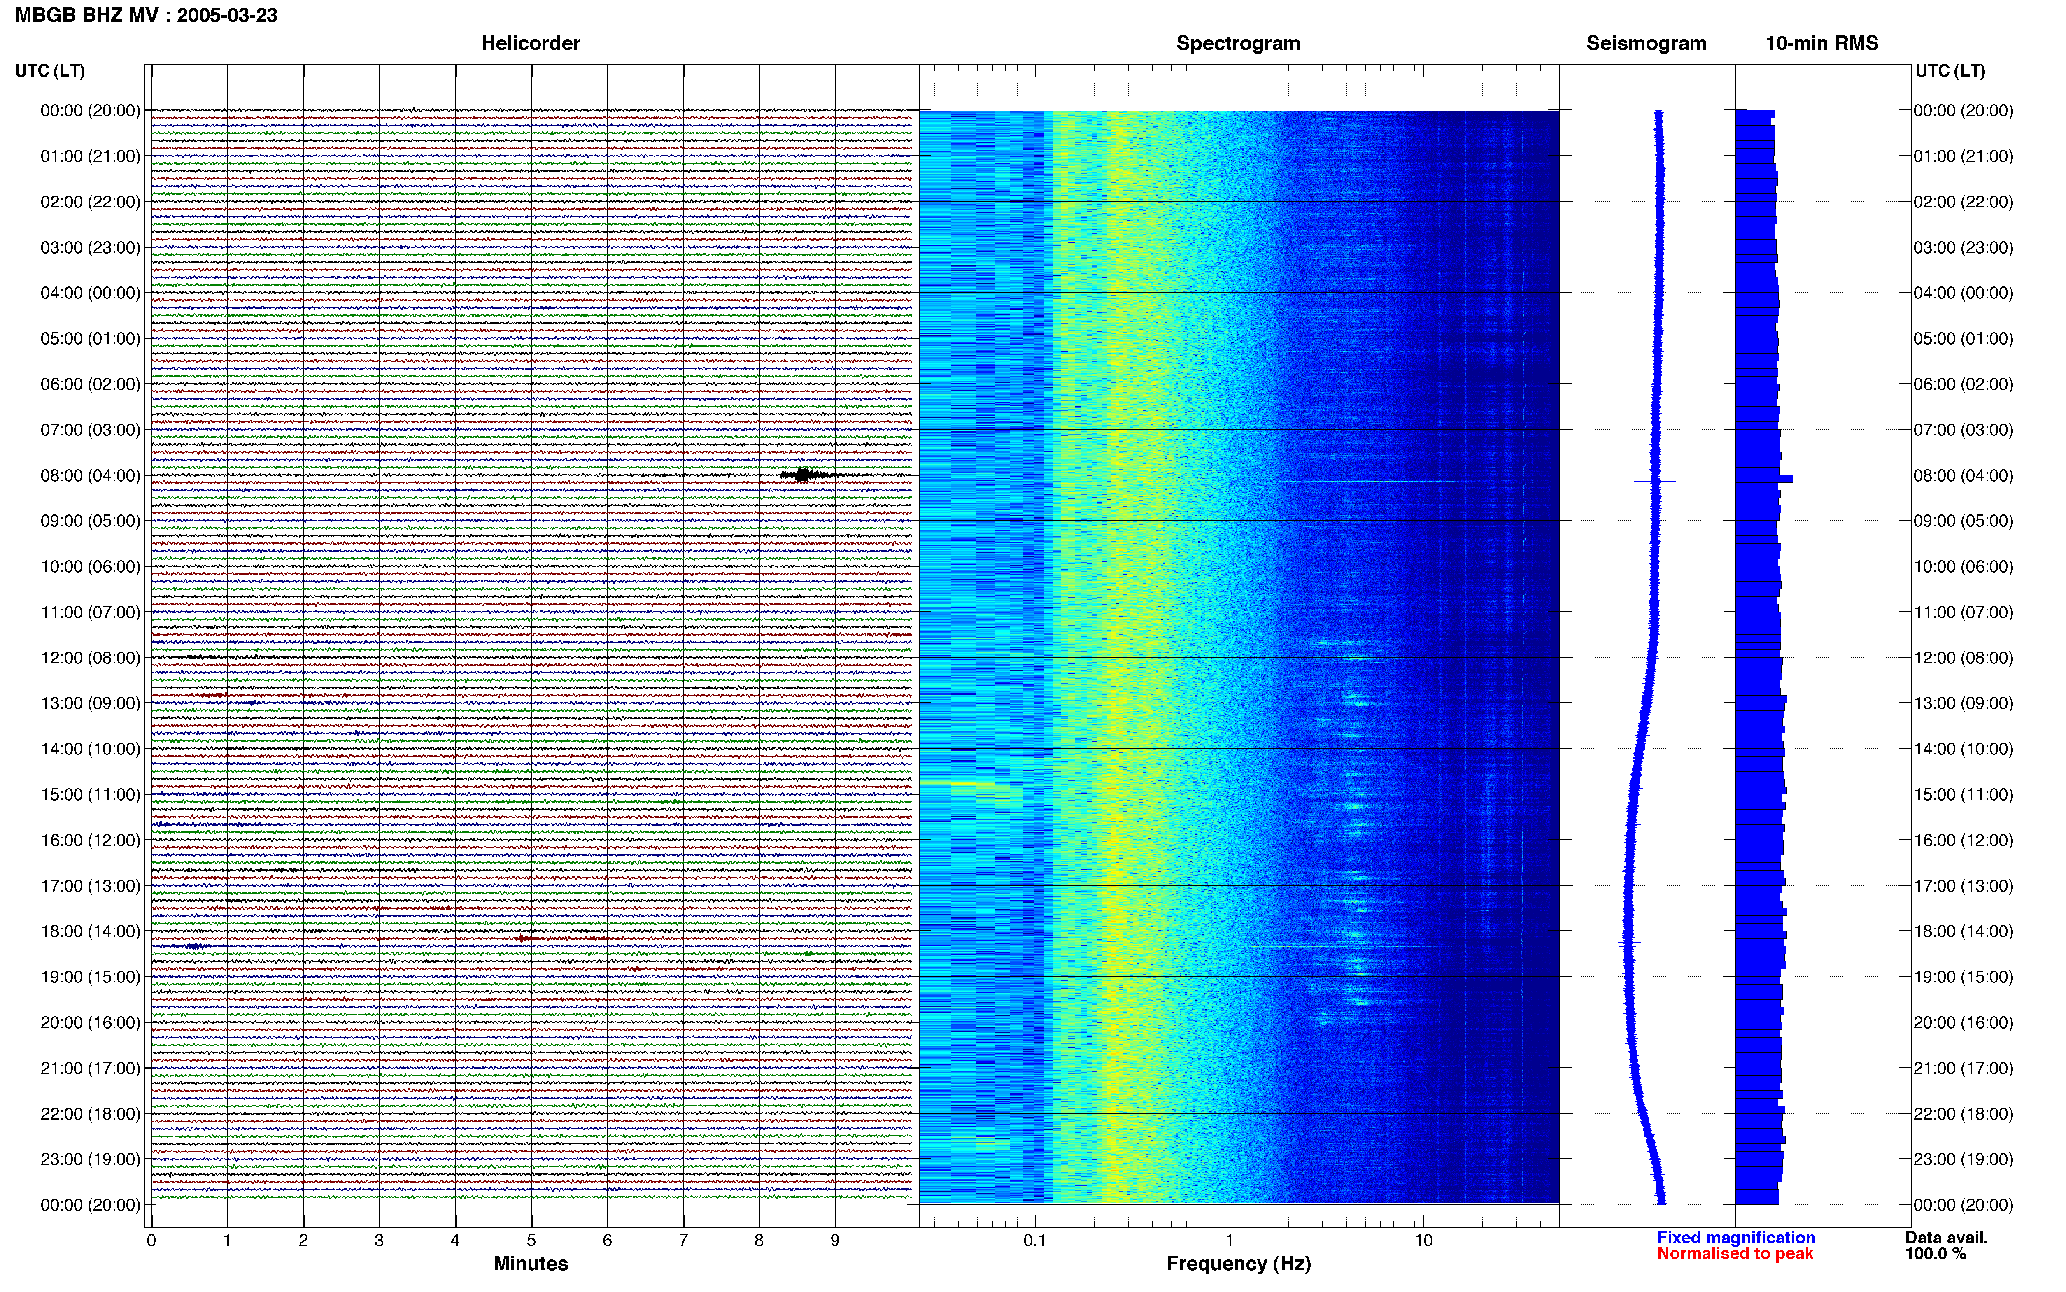Select the 'Seismogram' panel heading
The image size is (2066, 1292).
1646,44
